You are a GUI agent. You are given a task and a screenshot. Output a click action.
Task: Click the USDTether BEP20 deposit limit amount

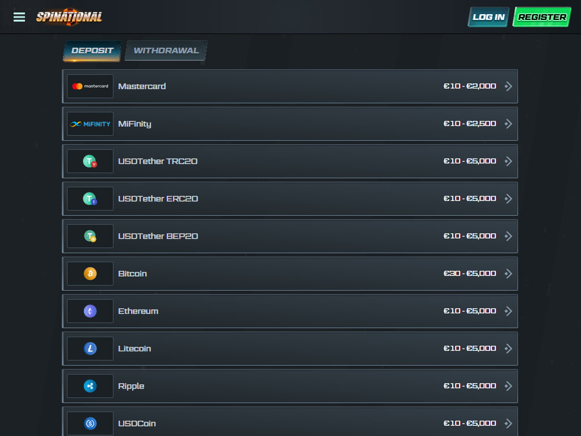click(469, 236)
